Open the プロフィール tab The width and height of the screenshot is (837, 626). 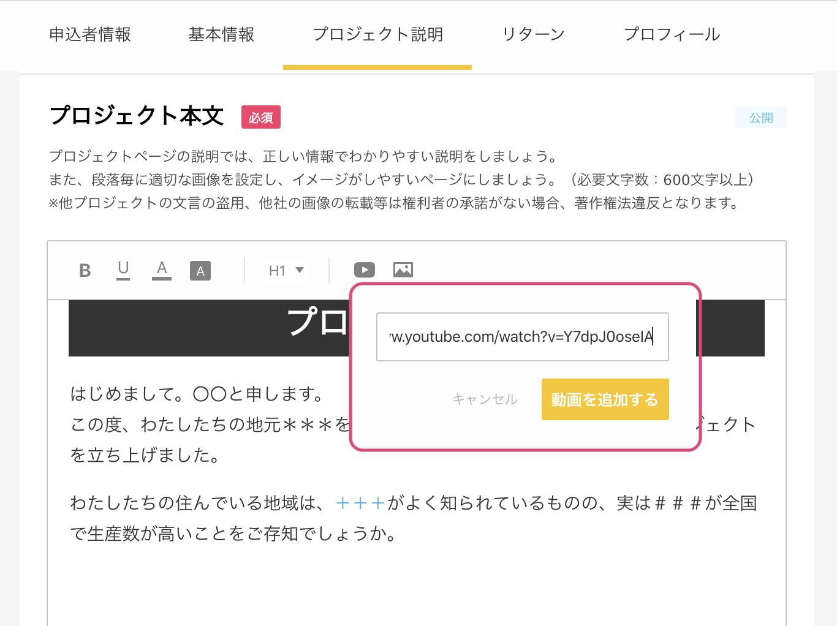[672, 35]
